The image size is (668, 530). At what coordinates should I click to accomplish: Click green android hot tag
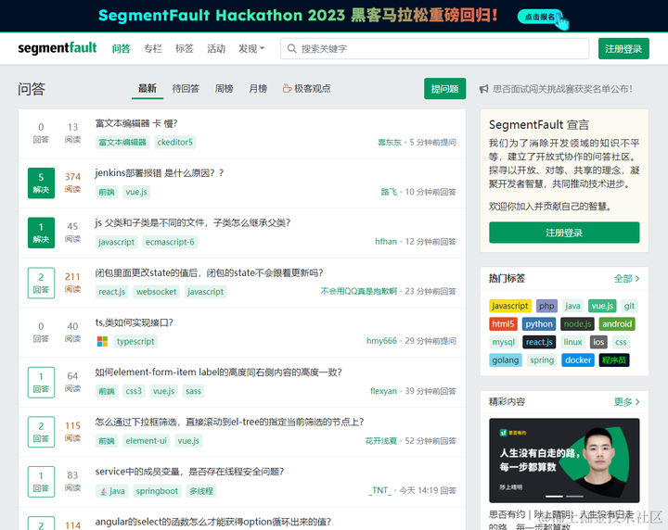click(x=617, y=324)
